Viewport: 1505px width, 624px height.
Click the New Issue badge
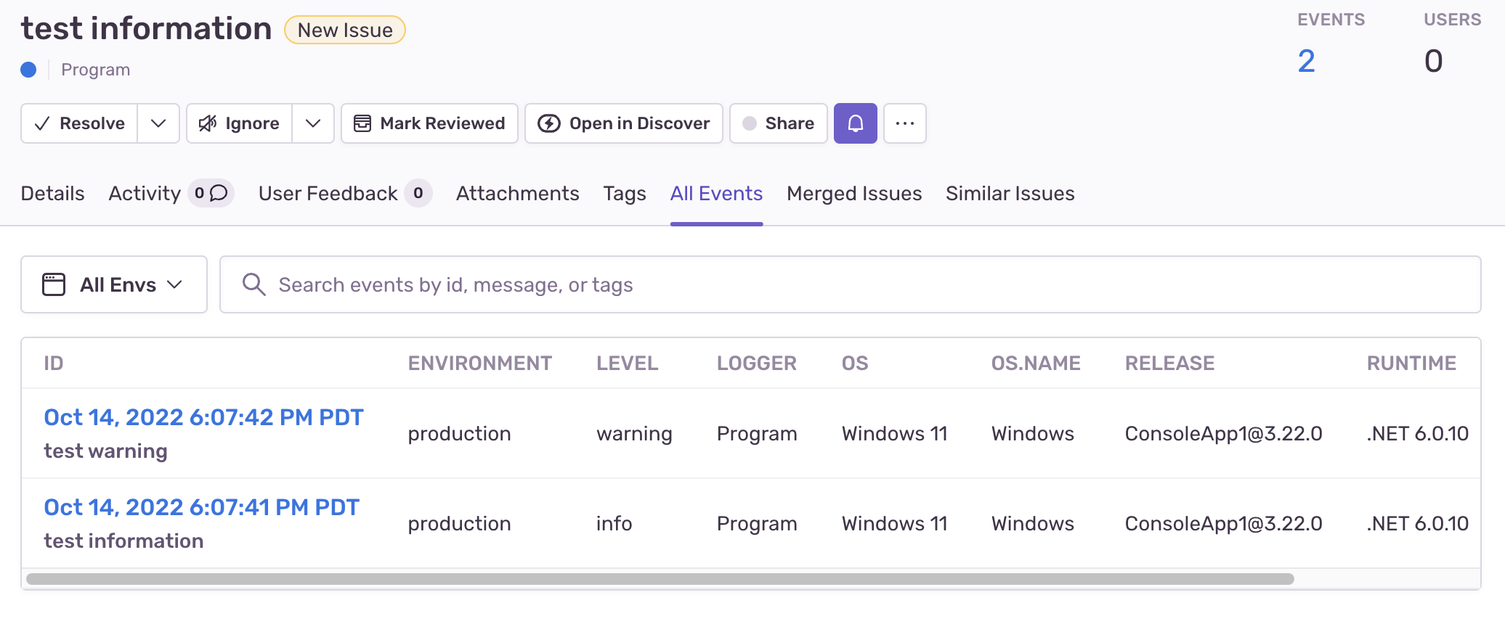345,30
